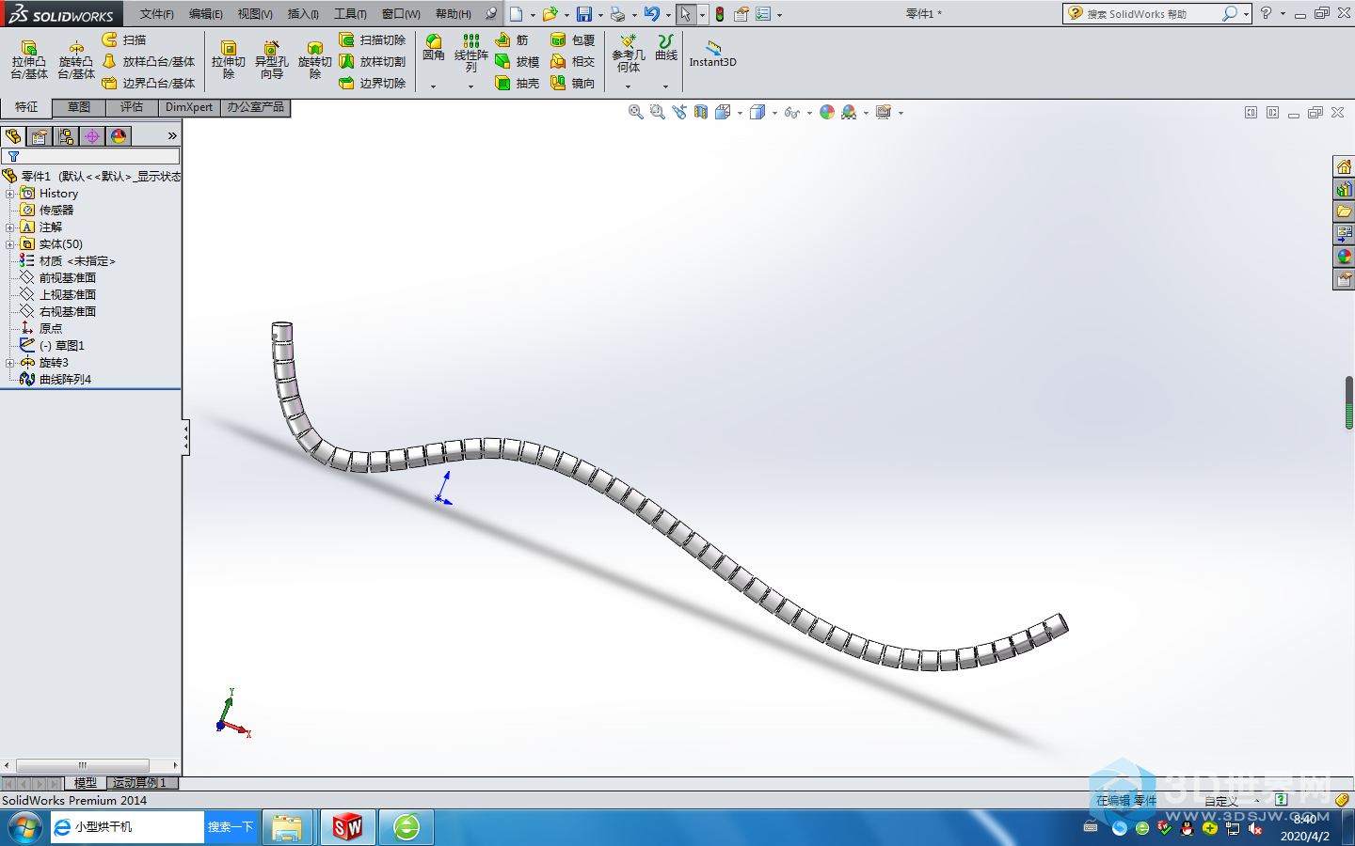Viewport: 1355px width, 846px height.
Task: Expand the History tree node
Action: point(10,194)
